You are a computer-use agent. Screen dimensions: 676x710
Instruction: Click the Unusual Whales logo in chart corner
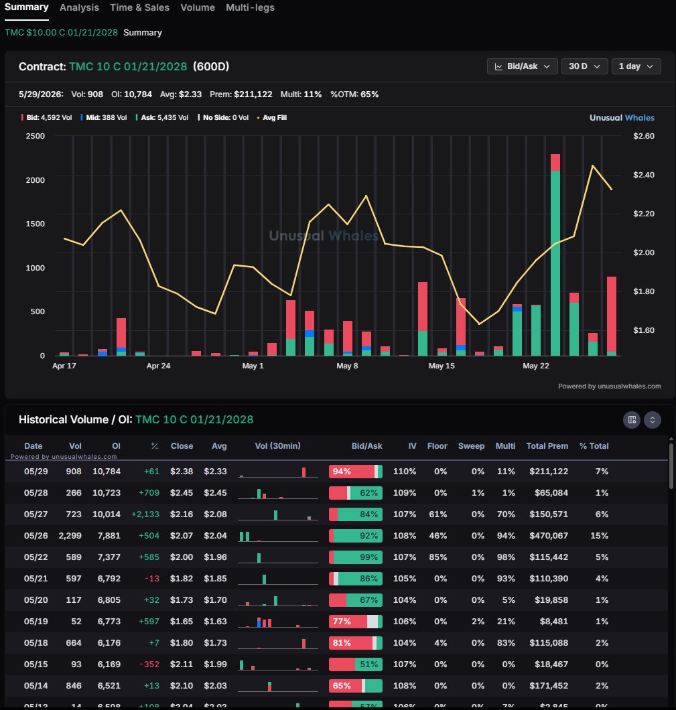point(622,118)
